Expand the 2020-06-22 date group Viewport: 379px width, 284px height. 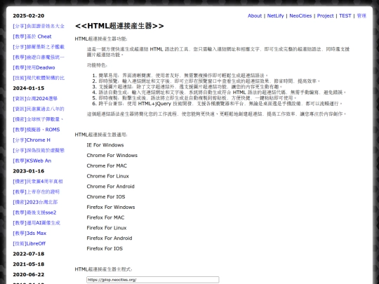pyautogui.click(x=29, y=275)
